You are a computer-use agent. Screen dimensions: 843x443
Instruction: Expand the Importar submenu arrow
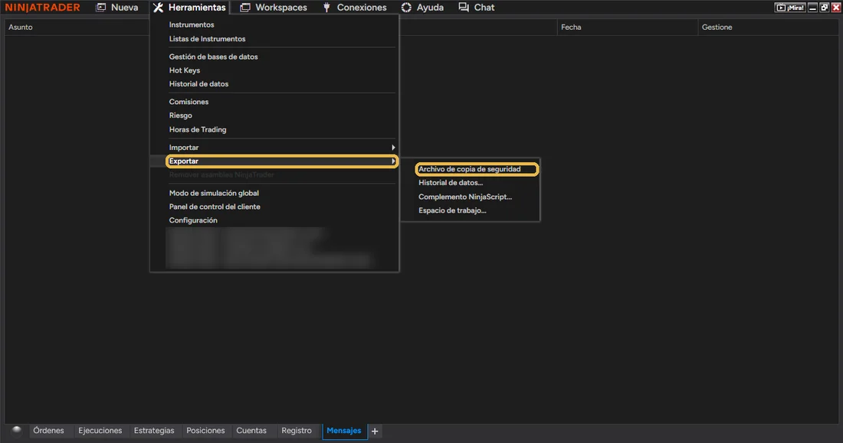click(x=393, y=147)
